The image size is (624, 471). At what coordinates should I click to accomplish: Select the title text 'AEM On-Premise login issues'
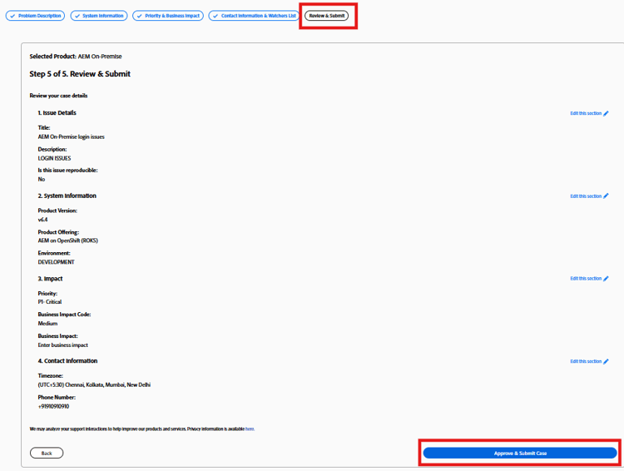point(72,137)
